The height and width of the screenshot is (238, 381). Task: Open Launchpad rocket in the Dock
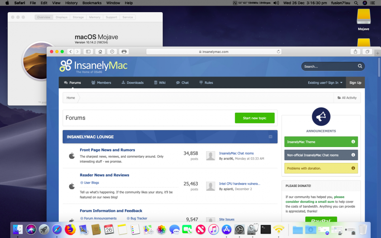click(44, 229)
